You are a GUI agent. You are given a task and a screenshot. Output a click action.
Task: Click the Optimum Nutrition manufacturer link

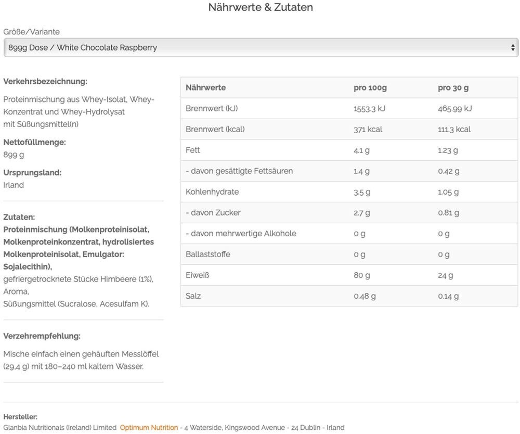point(149,427)
